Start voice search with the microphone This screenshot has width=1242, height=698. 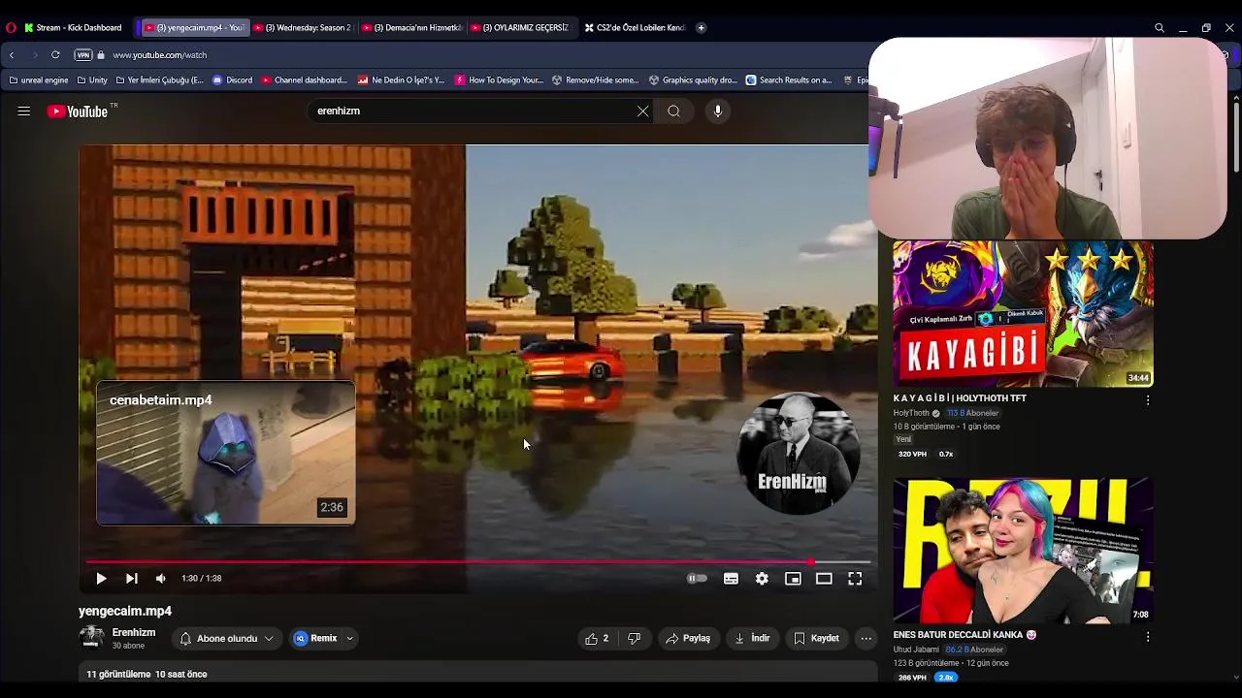(x=718, y=111)
